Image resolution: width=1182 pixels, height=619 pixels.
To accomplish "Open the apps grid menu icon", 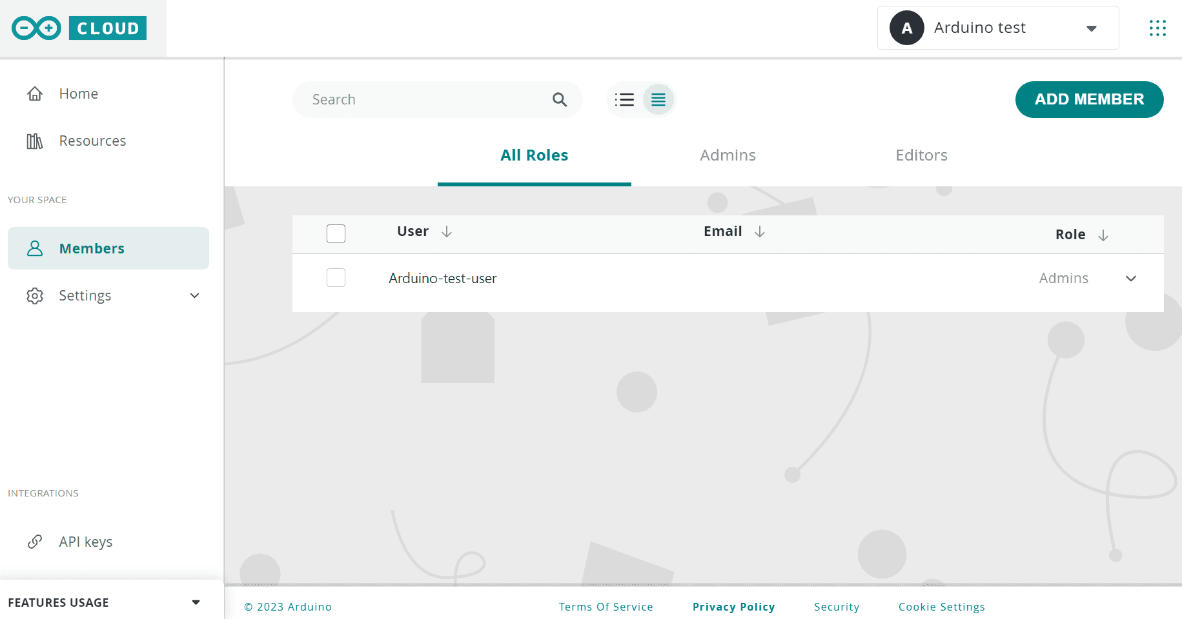I will pos(1157,28).
